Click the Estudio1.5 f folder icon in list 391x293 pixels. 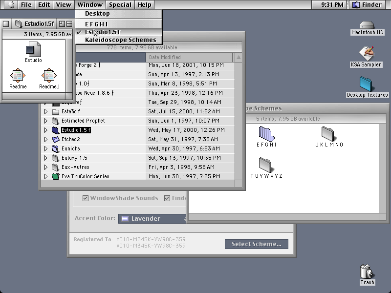pyautogui.click(x=55, y=130)
